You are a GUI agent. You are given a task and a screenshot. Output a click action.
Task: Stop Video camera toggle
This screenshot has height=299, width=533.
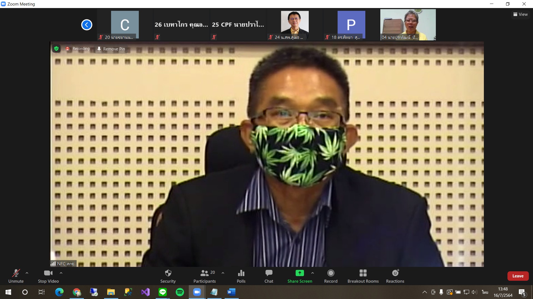tap(48, 276)
